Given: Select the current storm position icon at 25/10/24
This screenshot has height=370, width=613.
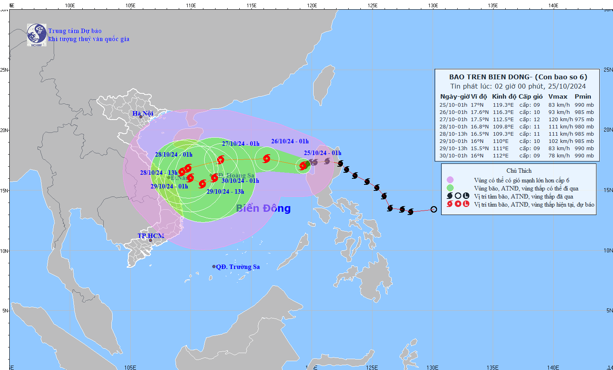Looking at the screenshot, I should [303, 165].
